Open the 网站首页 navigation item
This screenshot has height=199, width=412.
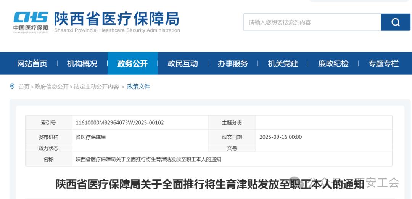32,64
